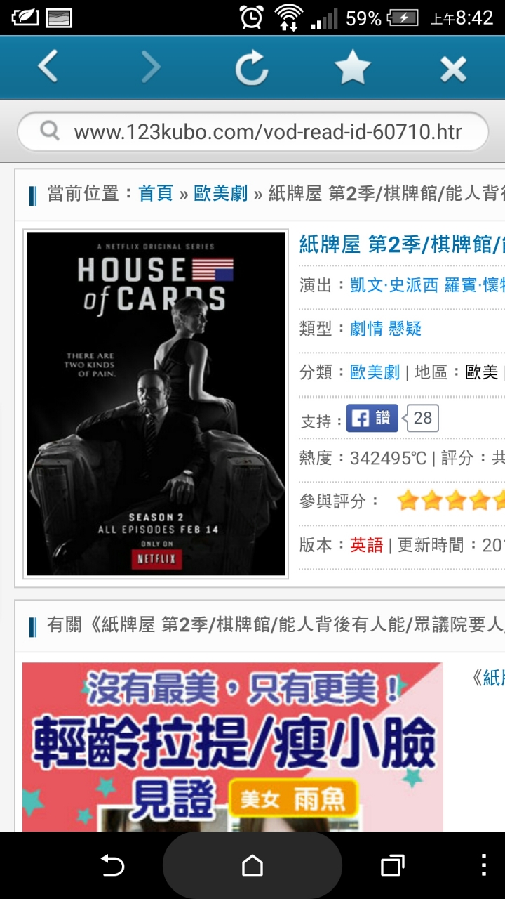Open the 首頁 breadcrumb link

(156, 194)
